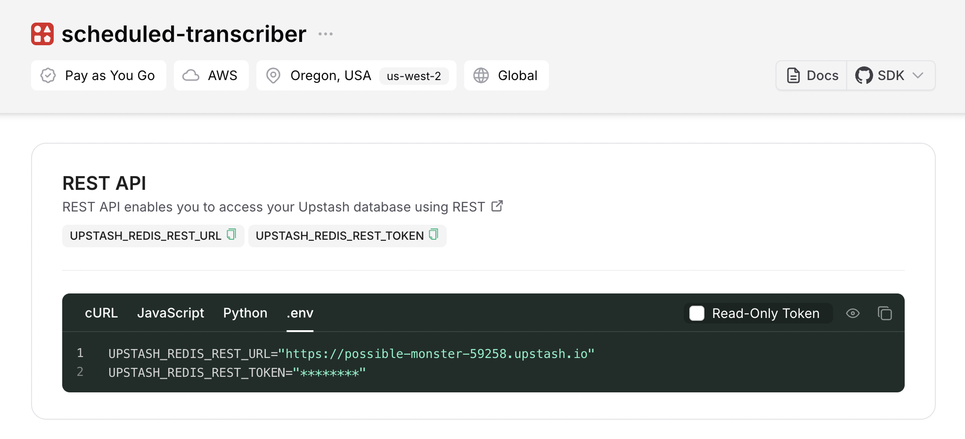The width and height of the screenshot is (965, 439).
Task: Reveal the hidden token with the eye icon
Action: coord(853,313)
